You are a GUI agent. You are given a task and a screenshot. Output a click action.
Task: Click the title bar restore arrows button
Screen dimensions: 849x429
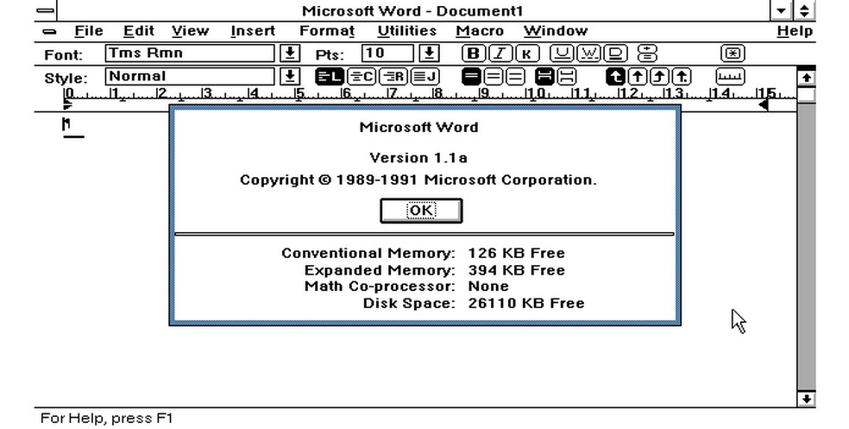tap(804, 10)
